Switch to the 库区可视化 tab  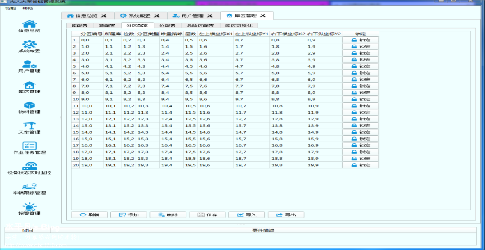[239, 25]
